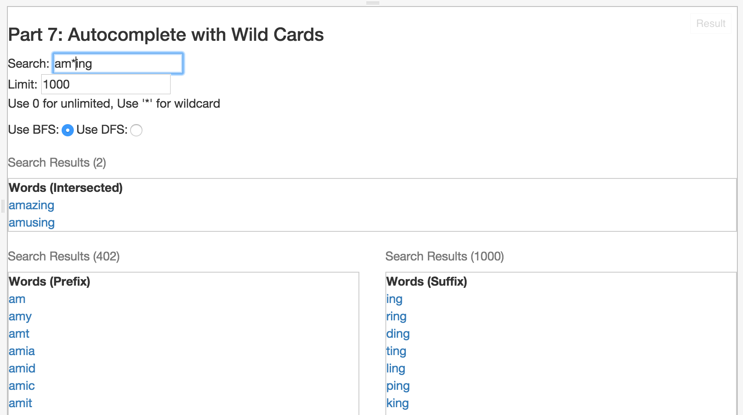743x415 pixels.
Task: Click the 'ing' suffix word link
Action: click(x=394, y=299)
